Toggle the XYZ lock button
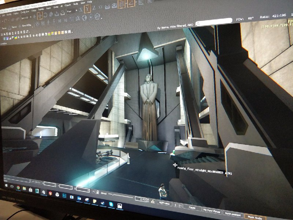The height and width of the screenshot is (220, 293). [x=95, y=192]
